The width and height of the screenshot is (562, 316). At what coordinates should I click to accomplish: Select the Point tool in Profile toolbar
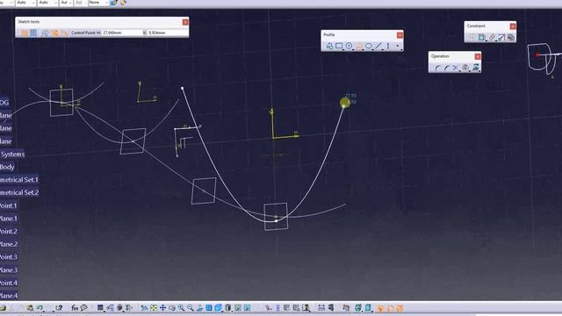[x=397, y=46]
